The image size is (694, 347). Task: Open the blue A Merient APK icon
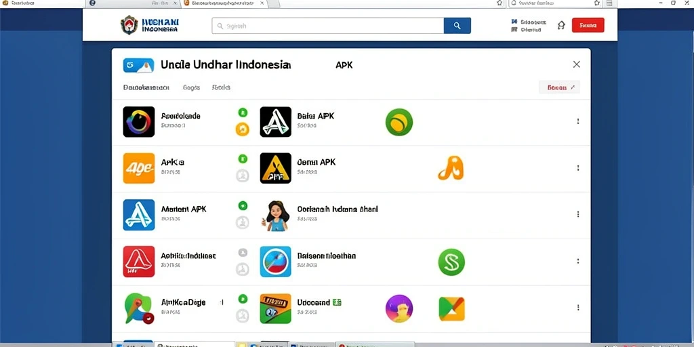(x=139, y=215)
